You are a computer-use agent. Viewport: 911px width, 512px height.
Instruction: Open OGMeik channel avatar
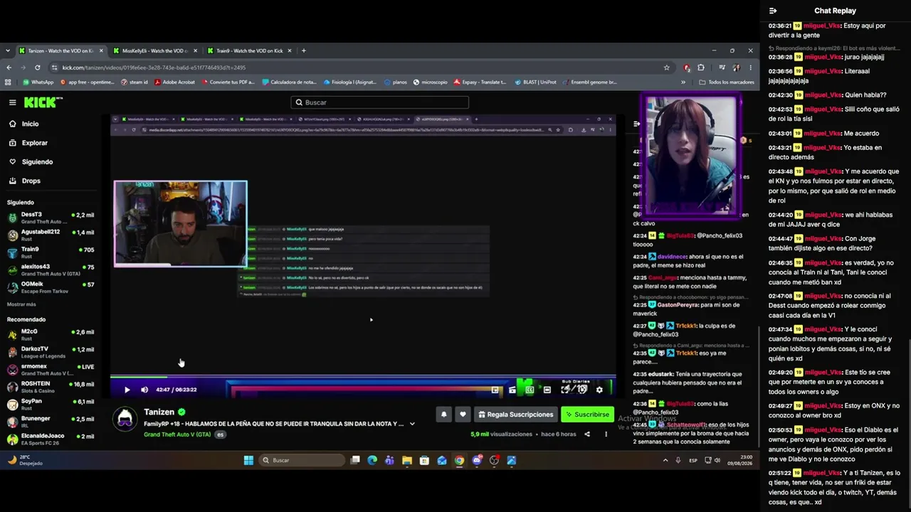pyautogui.click(x=12, y=287)
